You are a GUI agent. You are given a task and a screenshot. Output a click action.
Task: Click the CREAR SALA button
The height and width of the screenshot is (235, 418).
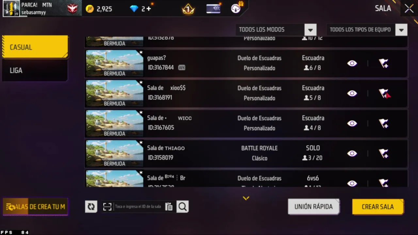pos(378,207)
